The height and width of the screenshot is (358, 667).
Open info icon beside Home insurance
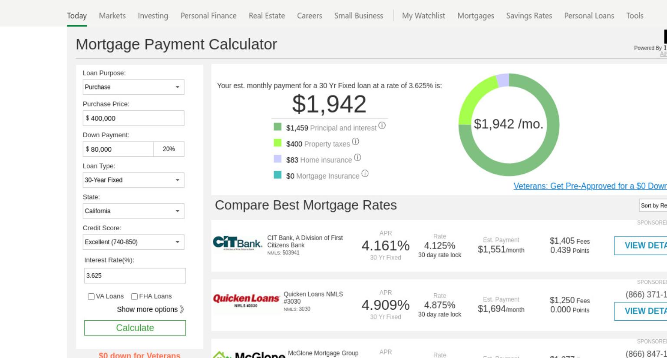[x=357, y=158]
